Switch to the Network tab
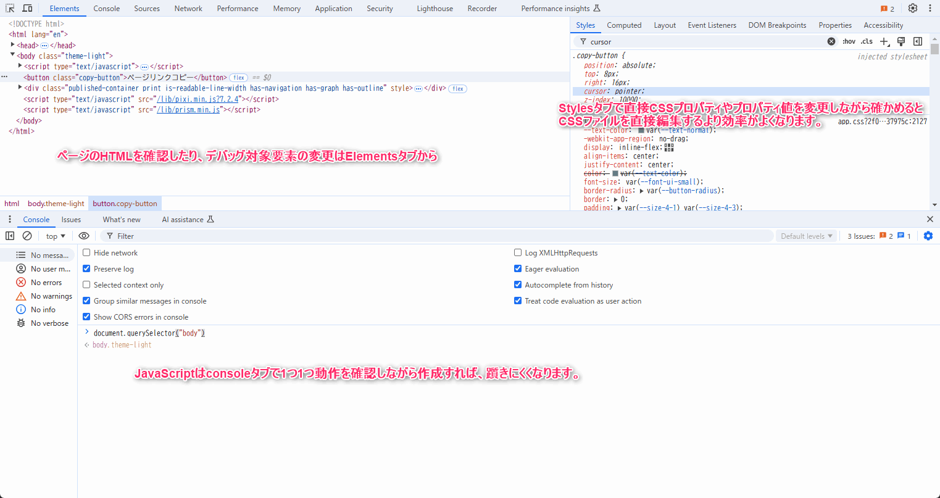The image size is (940, 498). pos(188,9)
